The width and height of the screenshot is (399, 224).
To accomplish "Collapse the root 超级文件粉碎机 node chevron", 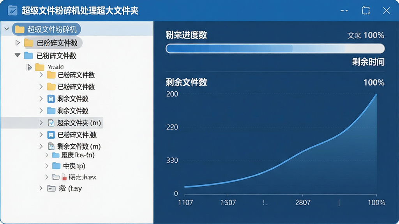I will tap(7, 29).
